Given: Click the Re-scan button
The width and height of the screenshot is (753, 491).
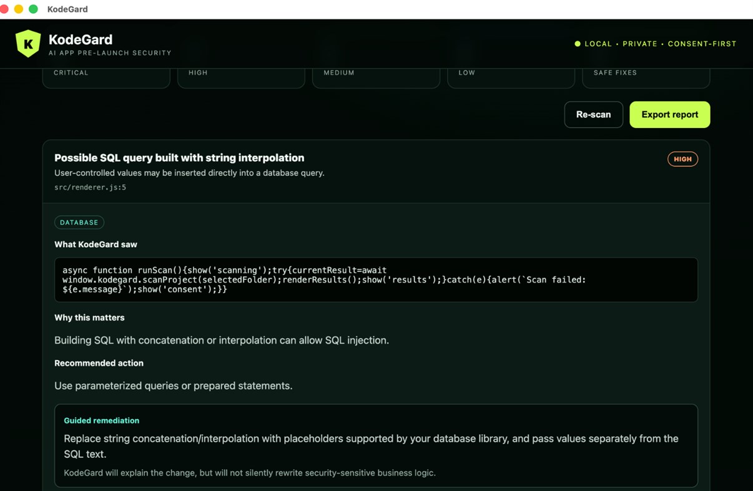Looking at the screenshot, I should pyautogui.click(x=594, y=115).
